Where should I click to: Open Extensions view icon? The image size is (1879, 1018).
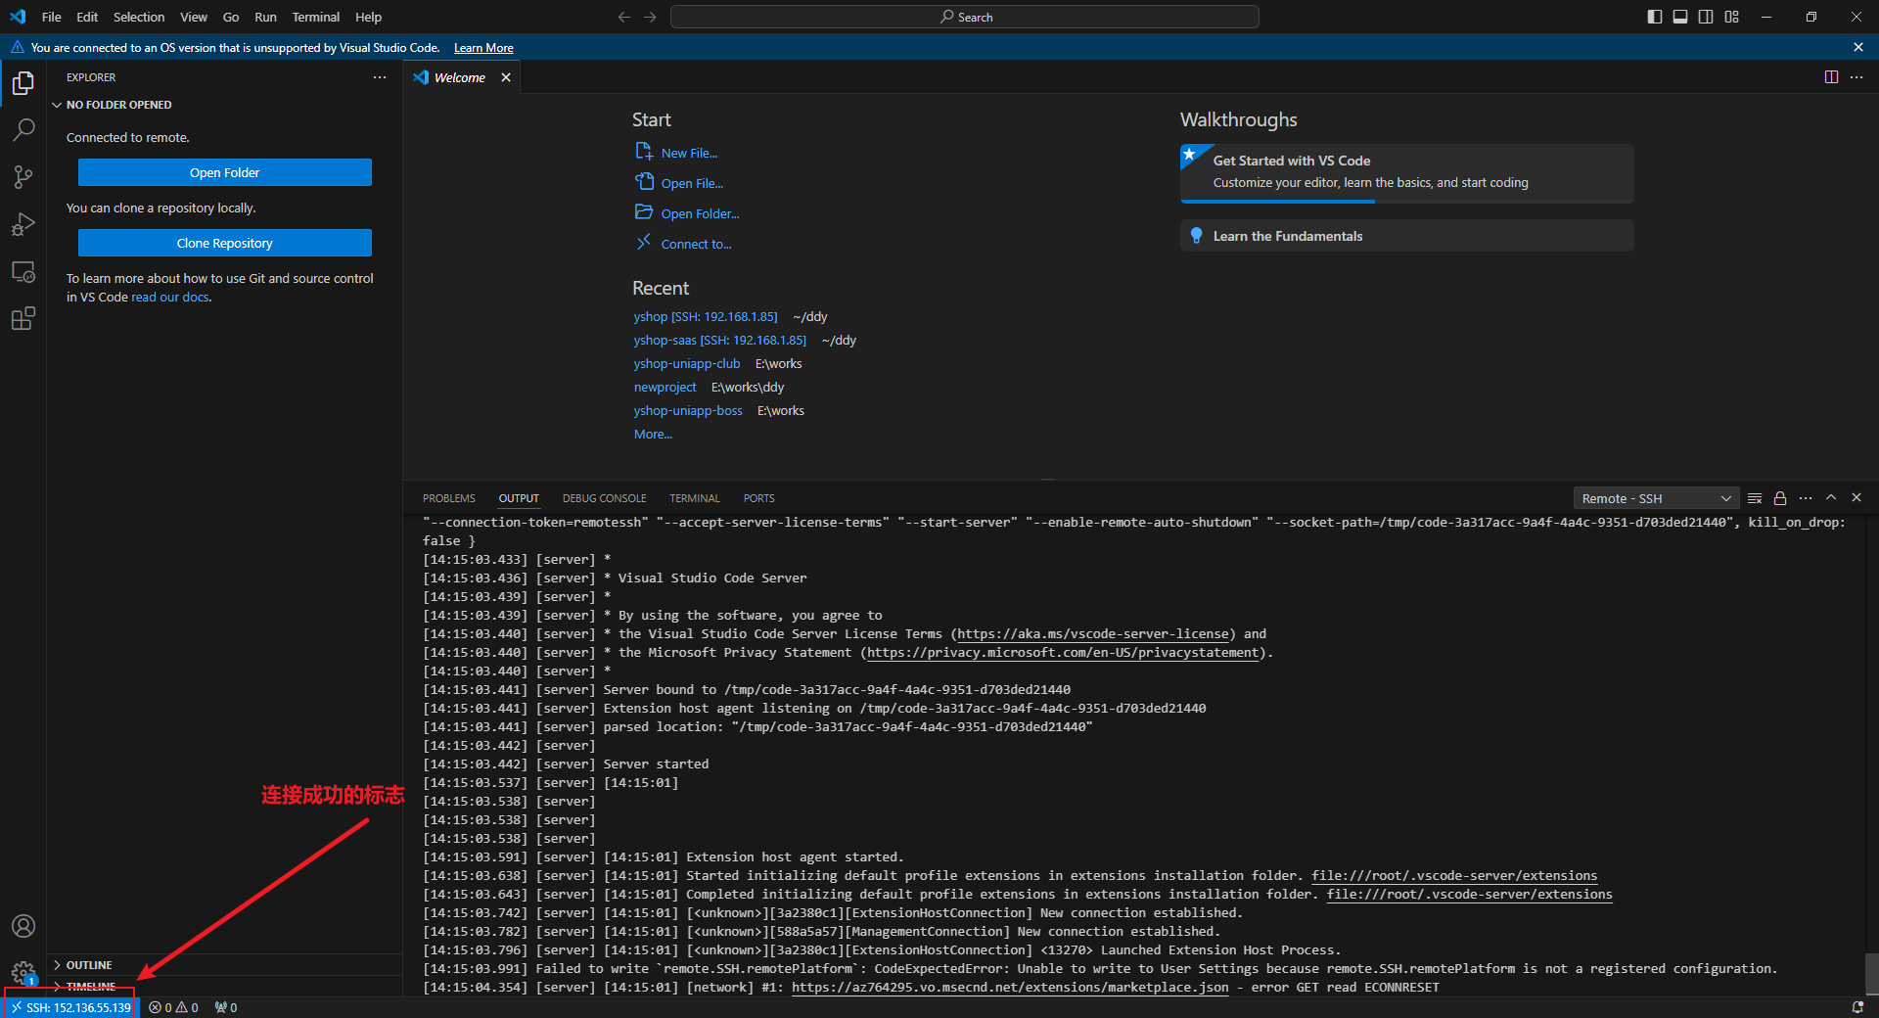[23, 318]
